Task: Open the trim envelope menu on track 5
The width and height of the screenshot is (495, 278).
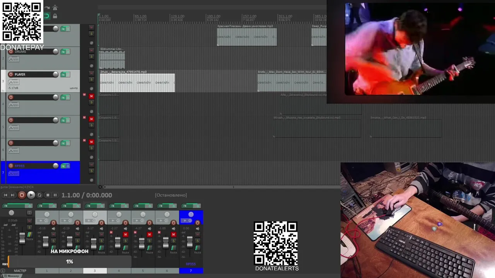Action: tap(14, 128)
